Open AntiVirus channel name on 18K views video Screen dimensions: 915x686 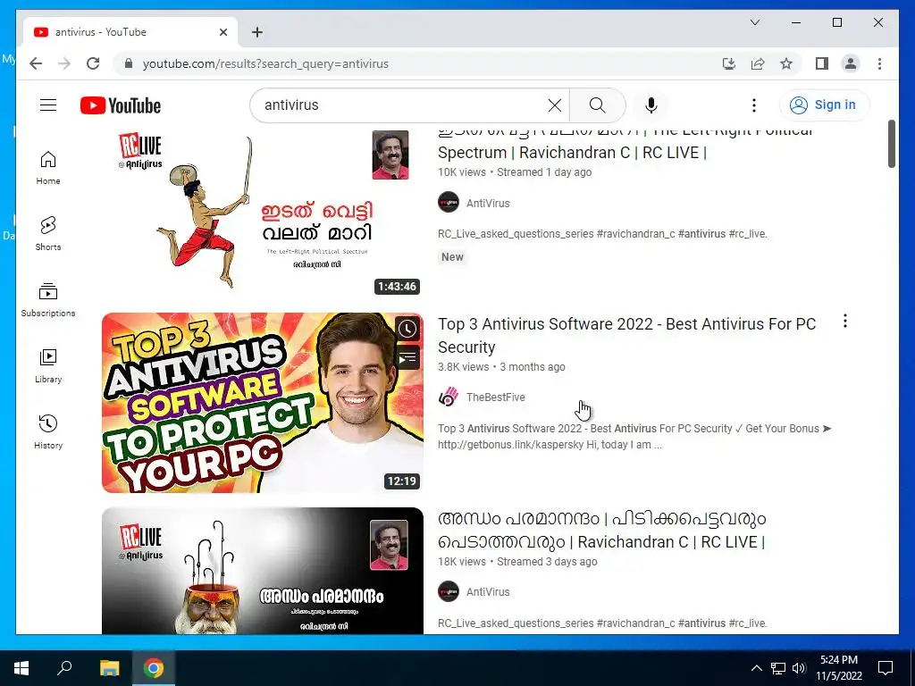click(x=488, y=591)
